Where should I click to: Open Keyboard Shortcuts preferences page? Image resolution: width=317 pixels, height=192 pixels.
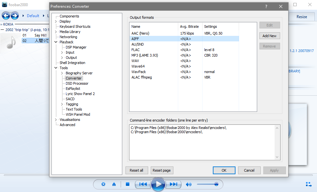click(75, 27)
